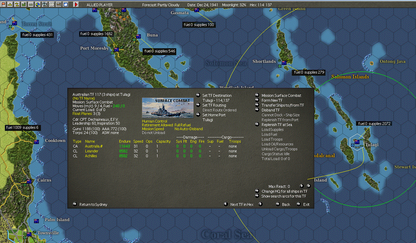Open ship Leander details
This screenshot has height=243, width=416.
(92, 151)
